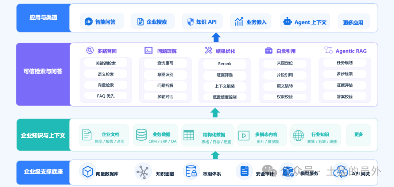Click the API 网关 cloud icon
This screenshot has height=187, width=394.
340,171
